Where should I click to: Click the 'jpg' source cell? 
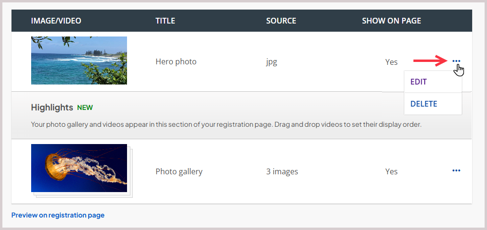271,62
